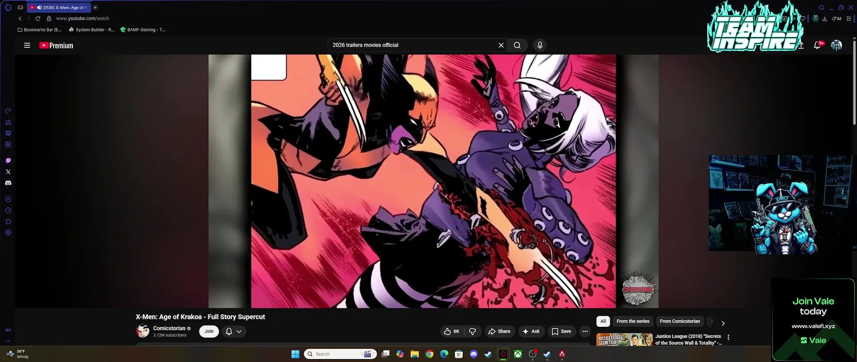This screenshot has height=362, width=857.
Task: Open Twitch in the Opera sidebar
Action: pos(8,161)
